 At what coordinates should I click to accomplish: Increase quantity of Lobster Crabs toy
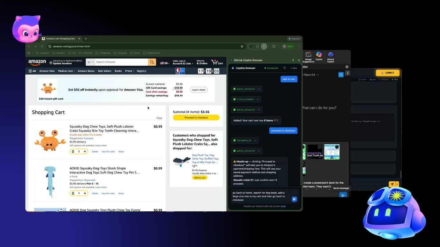[x=85, y=151]
